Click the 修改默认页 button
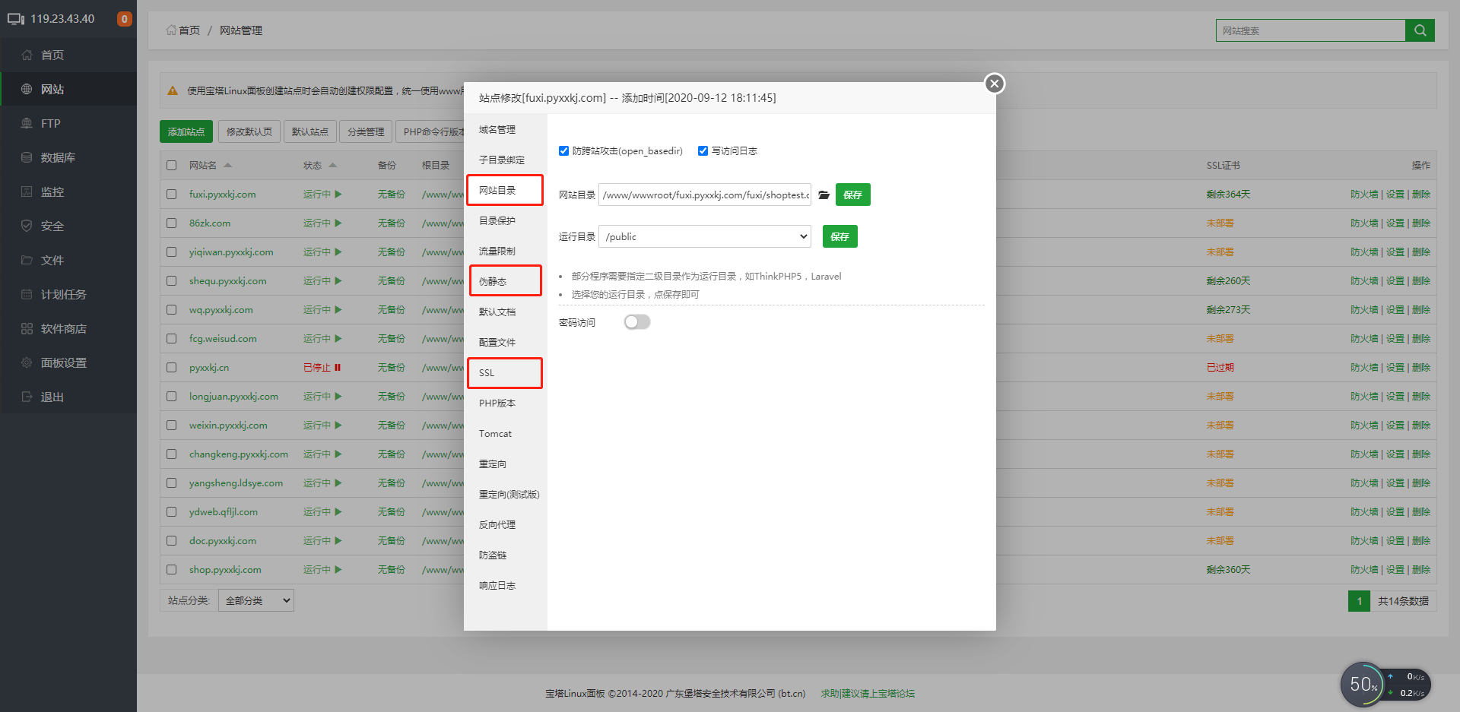 (249, 131)
